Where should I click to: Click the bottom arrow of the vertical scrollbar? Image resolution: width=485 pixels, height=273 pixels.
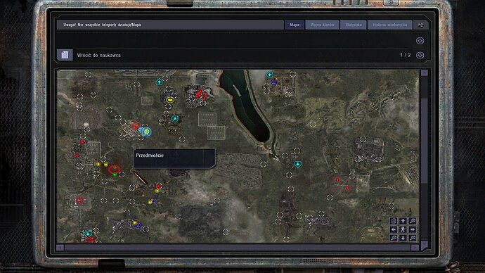point(424,245)
